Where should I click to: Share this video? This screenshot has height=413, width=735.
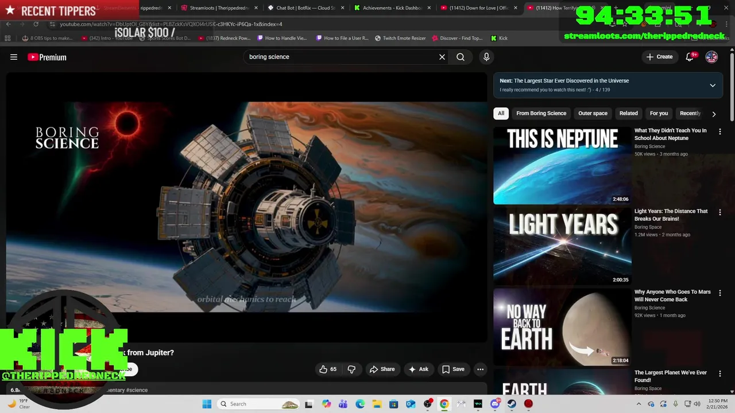coord(382,369)
